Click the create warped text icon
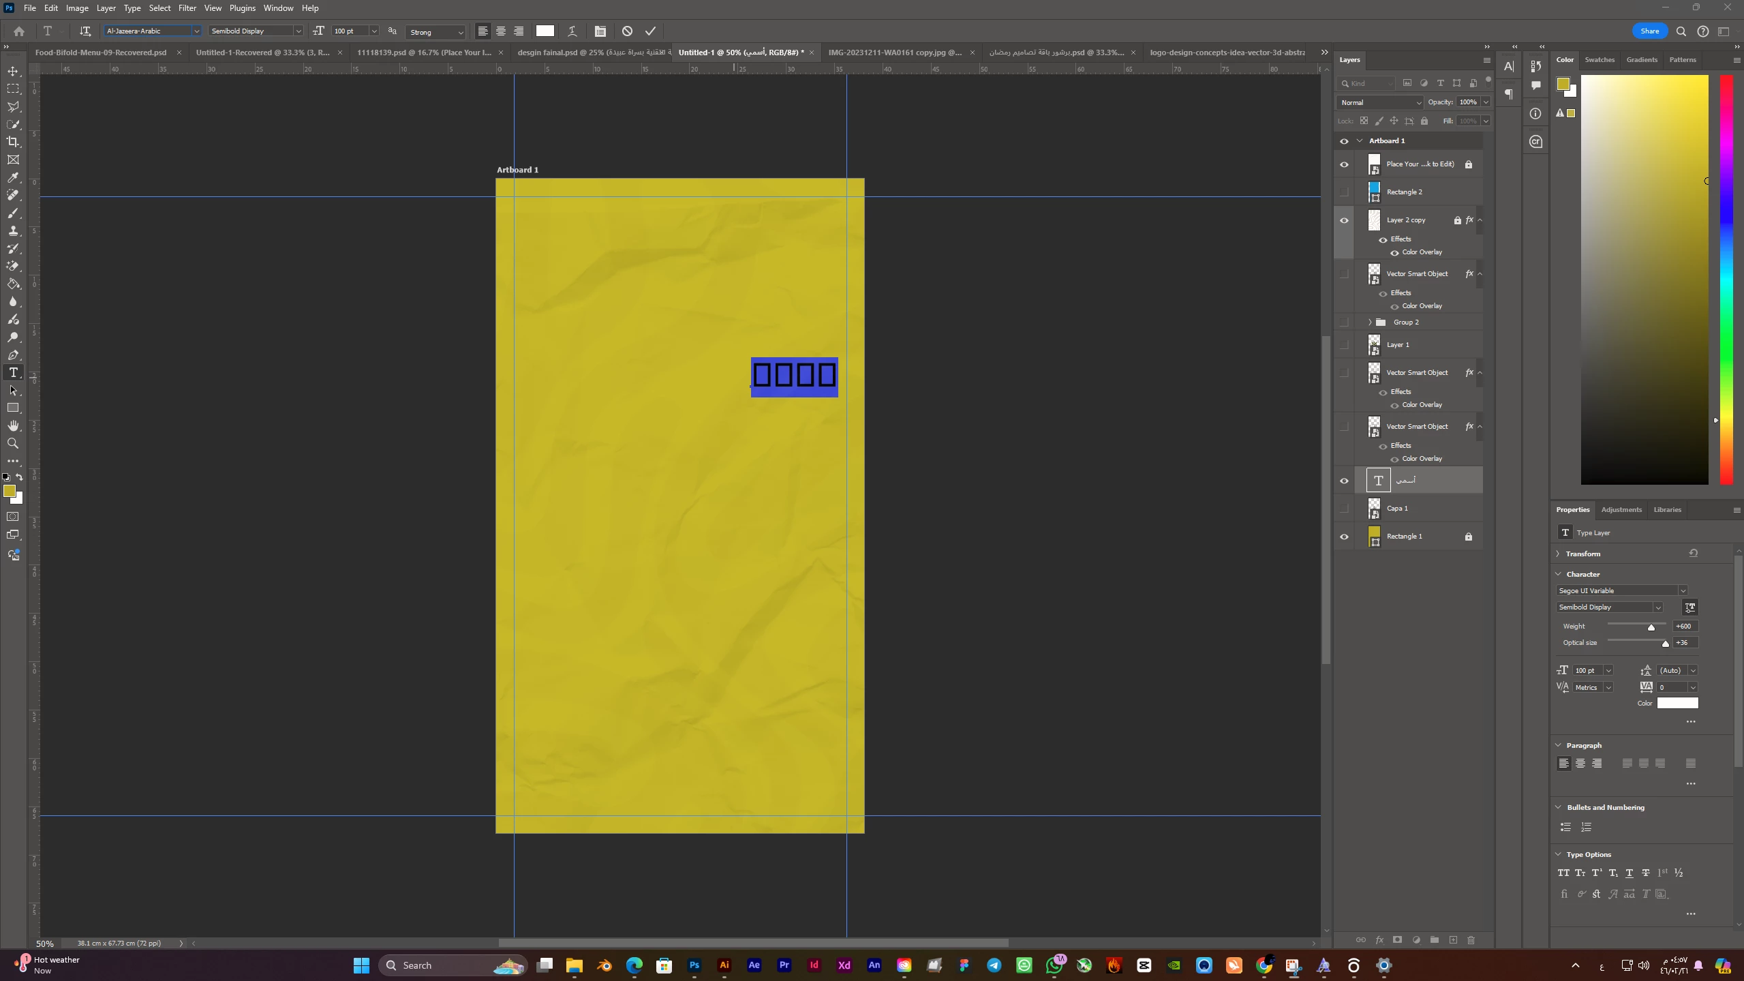 click(572, 31)
